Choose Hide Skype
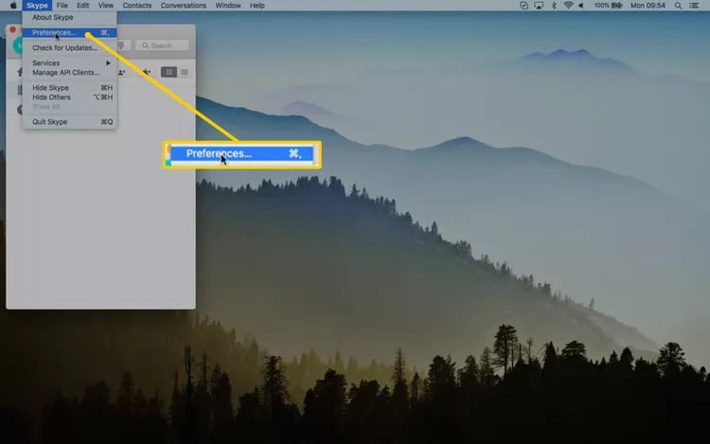Viewport: 710px width, 444px height. tap(70, 88)
